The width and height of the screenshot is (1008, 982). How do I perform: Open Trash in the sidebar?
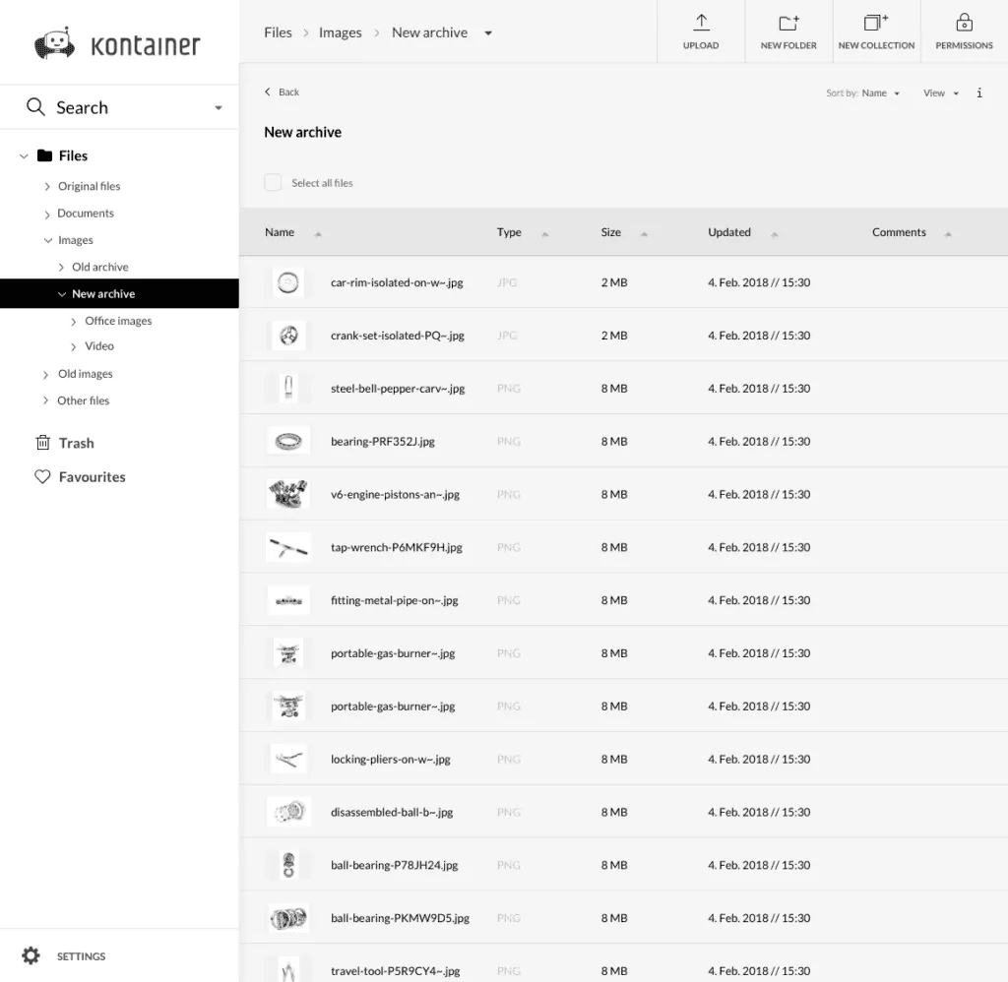point(65,443)
